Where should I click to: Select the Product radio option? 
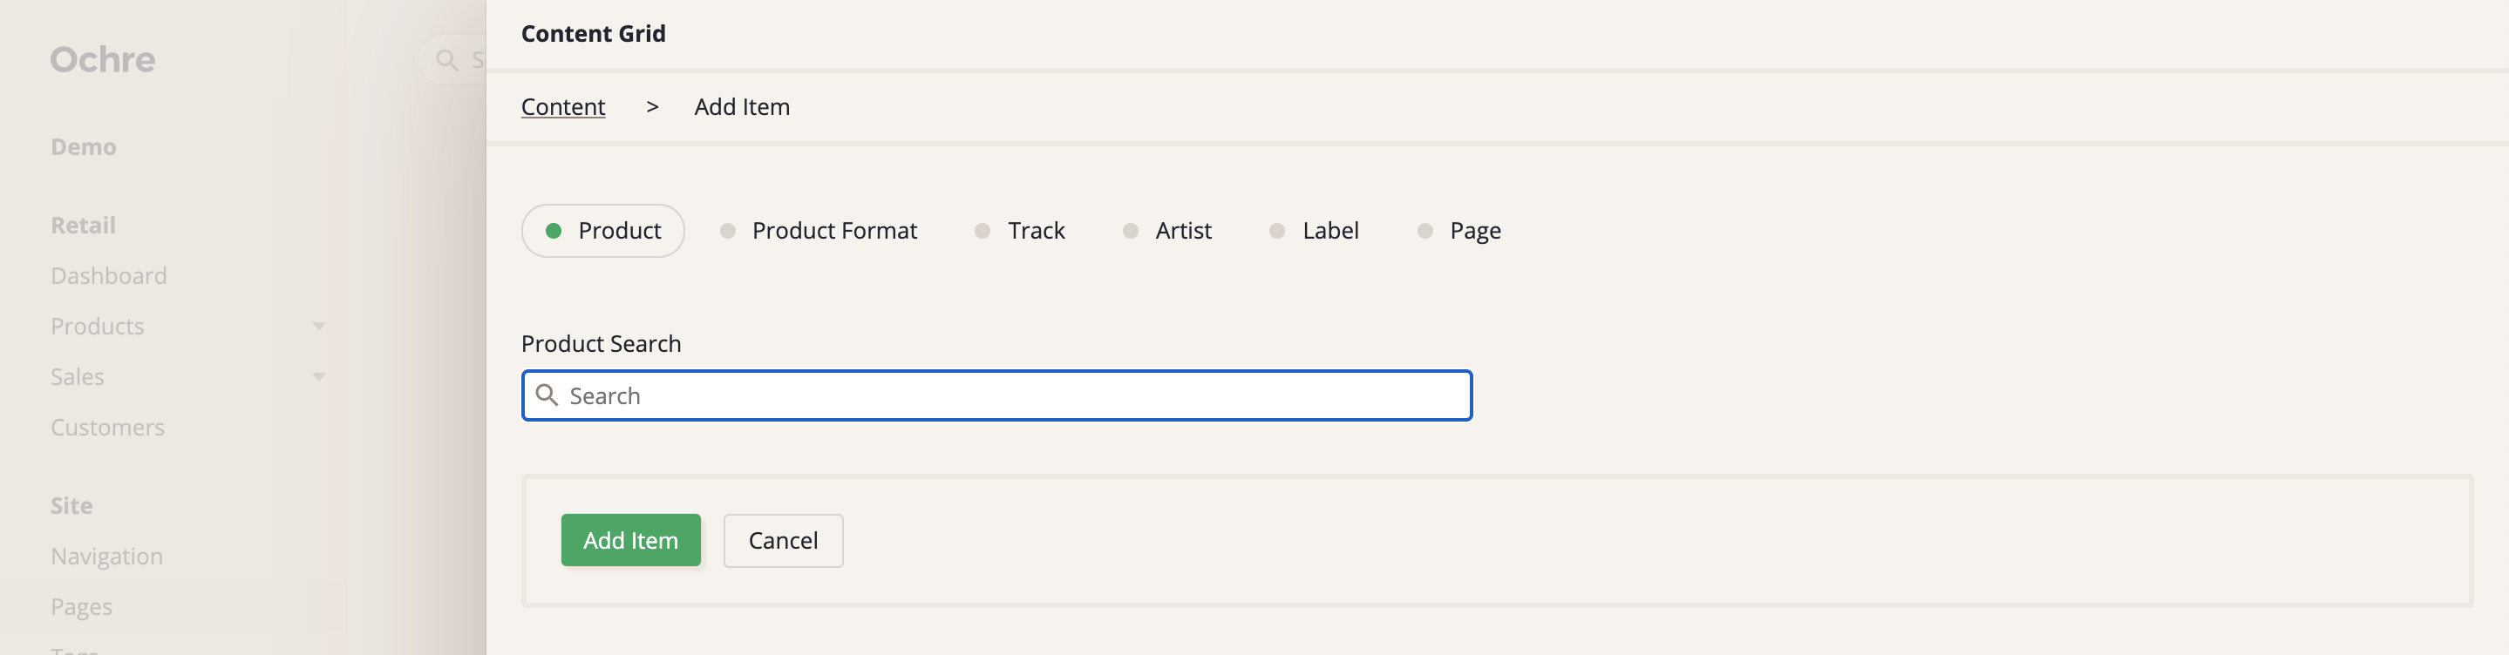(x=603, y=231)
